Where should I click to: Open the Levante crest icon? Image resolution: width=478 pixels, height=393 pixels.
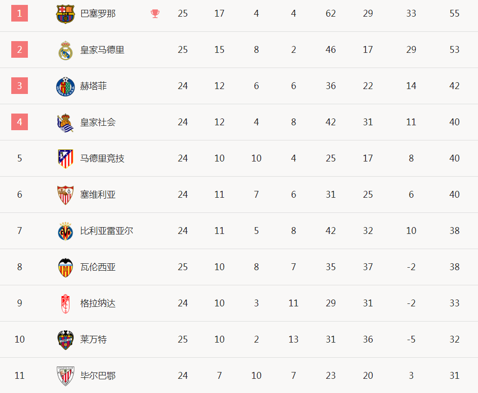(65, 340)
